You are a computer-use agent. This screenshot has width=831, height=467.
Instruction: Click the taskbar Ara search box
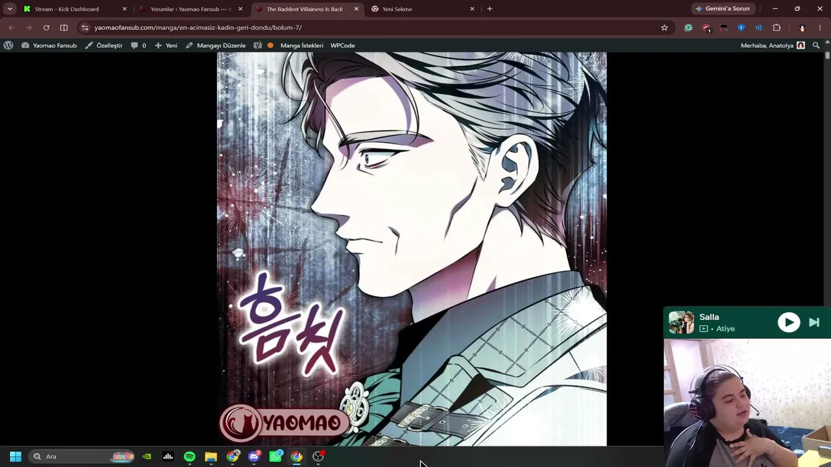pos(82,457)
